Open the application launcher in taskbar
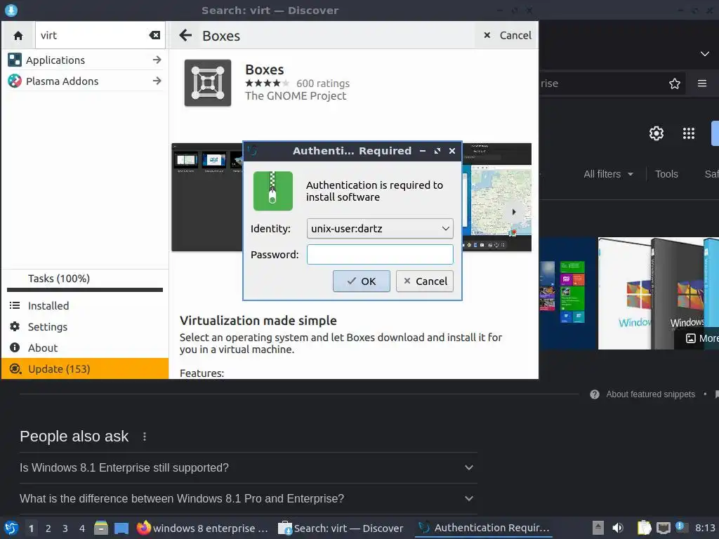Screen dimensions: 719x539 tap(11, 528)
